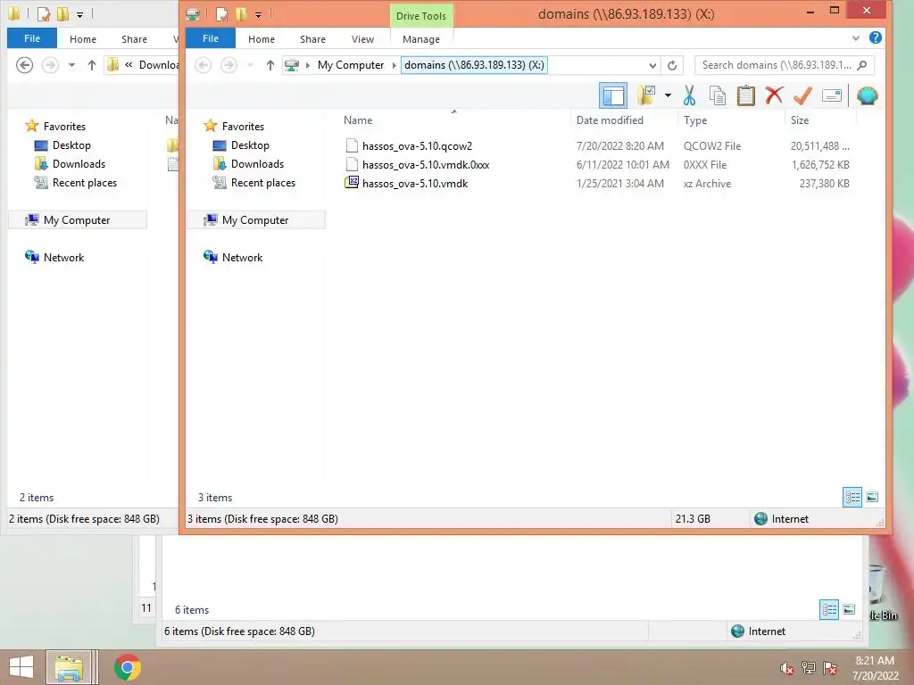Open the address bar history dropdown
Viewport: 914px width, 685px height.
point(652,65)
